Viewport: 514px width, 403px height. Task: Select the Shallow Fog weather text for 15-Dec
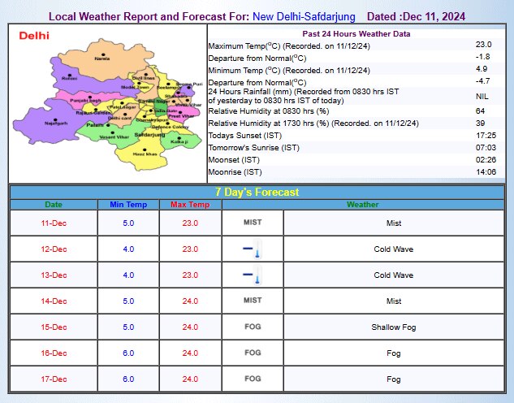click(x=394, y=327)
